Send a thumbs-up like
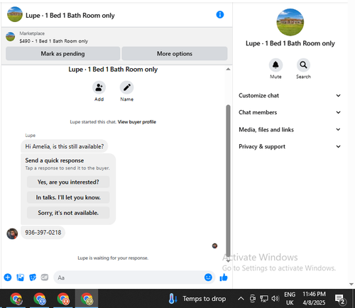This screenshot has width=355, height=308. 224,277
